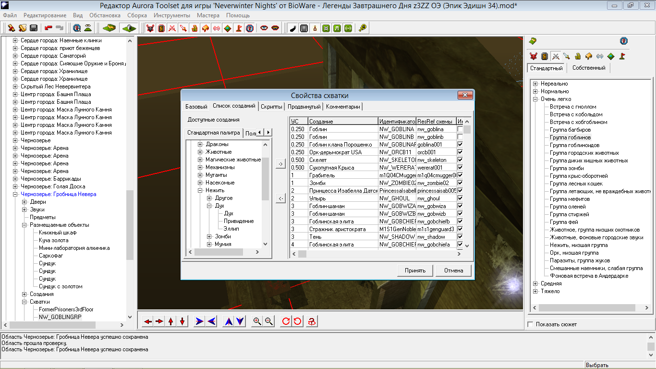Image resolution: width=656 pixels, height=369 pixels.
Task: Click the right tab-scroll arrow beside the Стандартная палитра tab
Action: point(268,132)
